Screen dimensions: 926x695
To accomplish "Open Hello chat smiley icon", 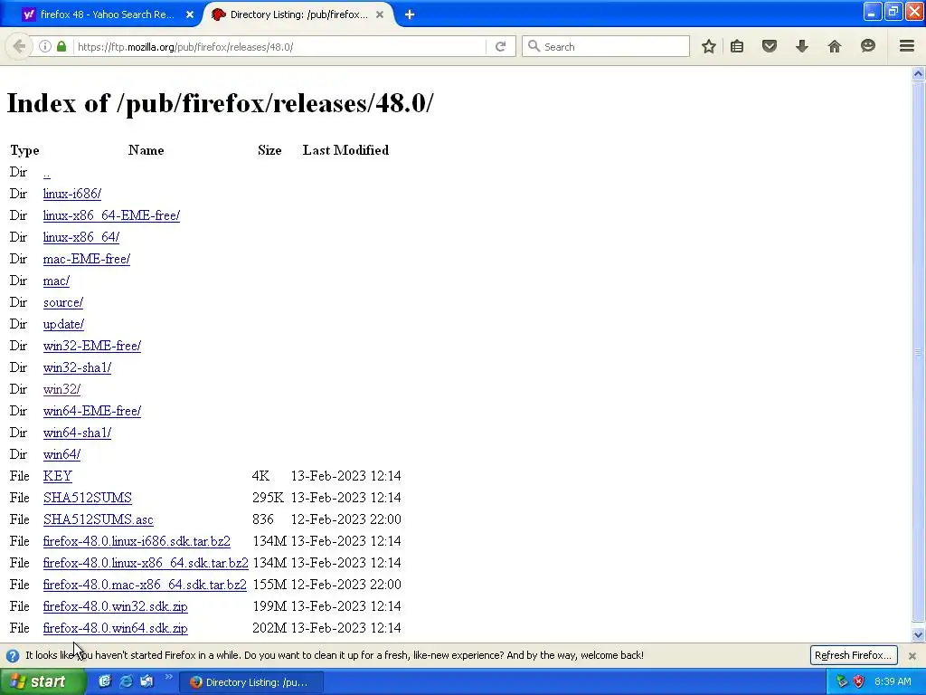I will tap(867, 46).
